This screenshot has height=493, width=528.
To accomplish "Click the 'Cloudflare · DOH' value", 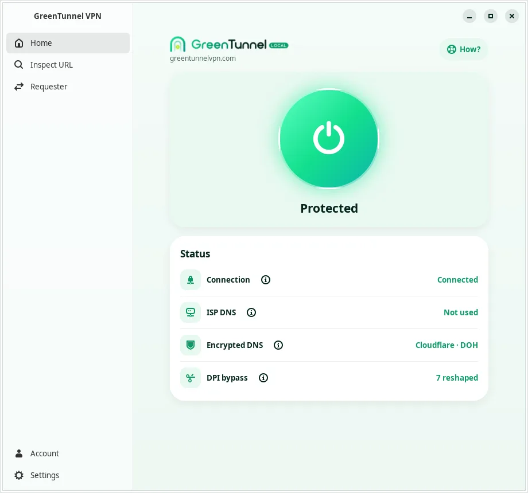I will [x=447, y=345].
